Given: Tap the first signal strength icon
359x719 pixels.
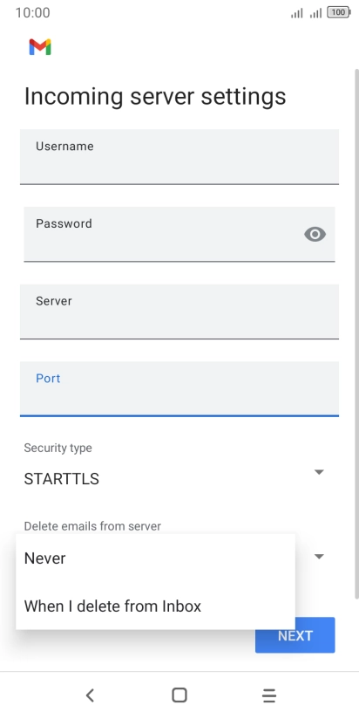Looking at the screenshot, I should [x=297, y=13].
